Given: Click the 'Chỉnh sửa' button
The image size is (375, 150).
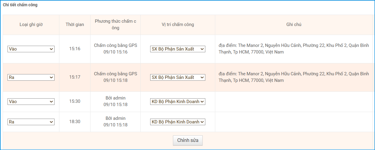Looking at the screenshot, I should pos(188,140).
